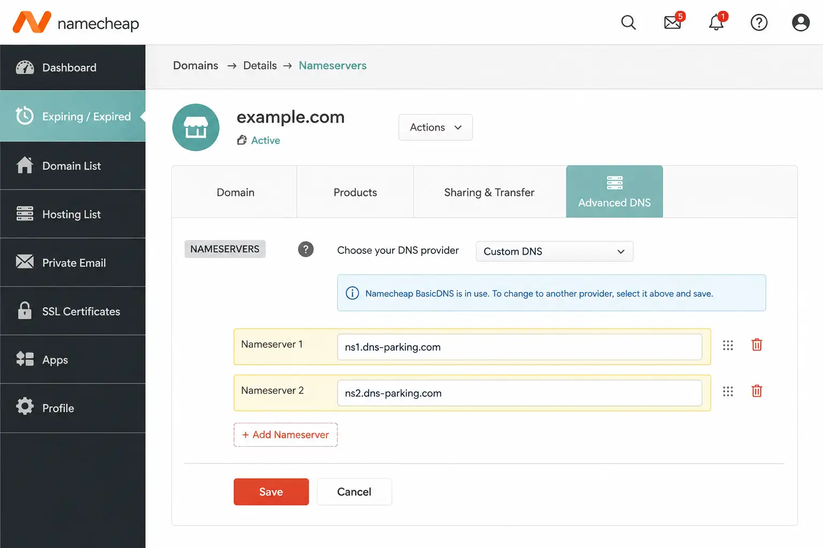Click the Cancel button

coord(354,492)
